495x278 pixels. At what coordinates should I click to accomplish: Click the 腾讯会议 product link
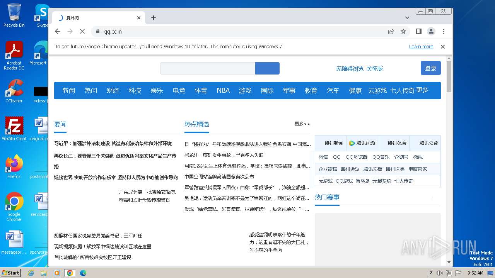tap(350, 169)
